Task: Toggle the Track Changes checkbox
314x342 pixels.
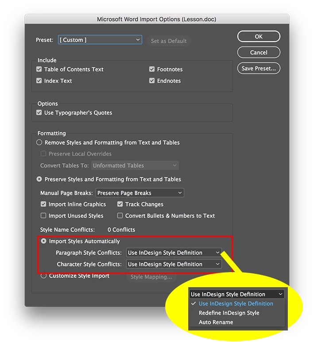Action: pyautogui.click(x=120, y=204)
